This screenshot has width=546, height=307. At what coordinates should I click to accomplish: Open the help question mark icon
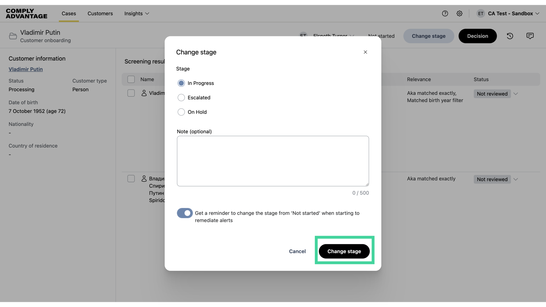pyautogui.click(x=445, y=13)
